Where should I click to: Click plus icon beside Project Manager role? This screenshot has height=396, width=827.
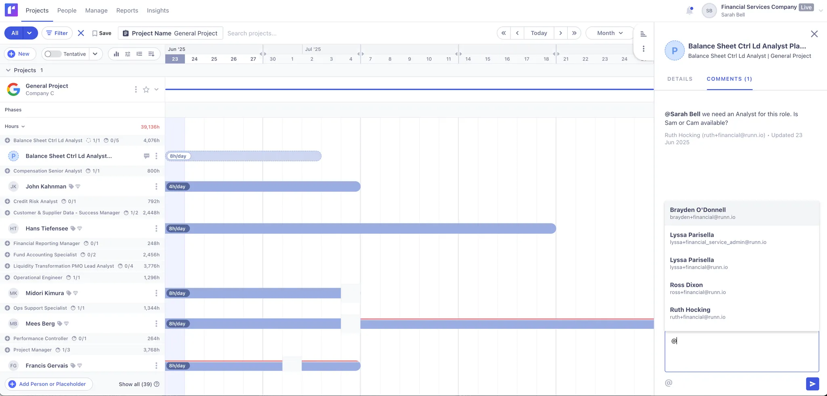point(7,350)
